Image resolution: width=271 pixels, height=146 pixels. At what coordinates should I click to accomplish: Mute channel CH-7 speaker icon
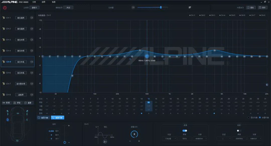click(x=32, y=84)
